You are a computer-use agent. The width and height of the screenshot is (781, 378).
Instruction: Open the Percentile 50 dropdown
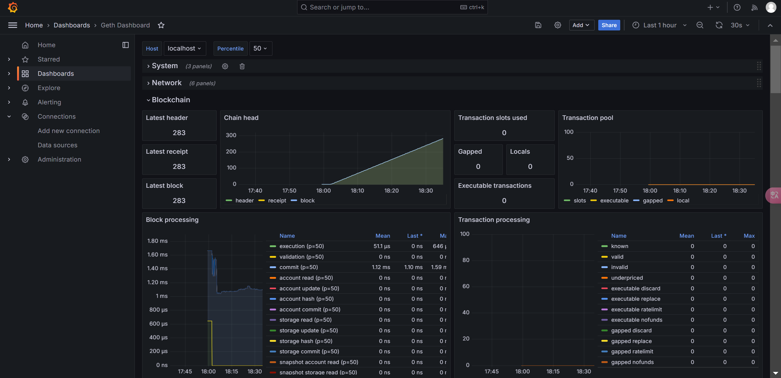(x=261, y=49)
